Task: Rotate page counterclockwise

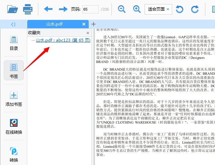Action: [179, 9]
